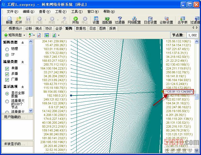Open the 工程(P) menu
Screen dimensions: 201x155
tap(61, 12)
